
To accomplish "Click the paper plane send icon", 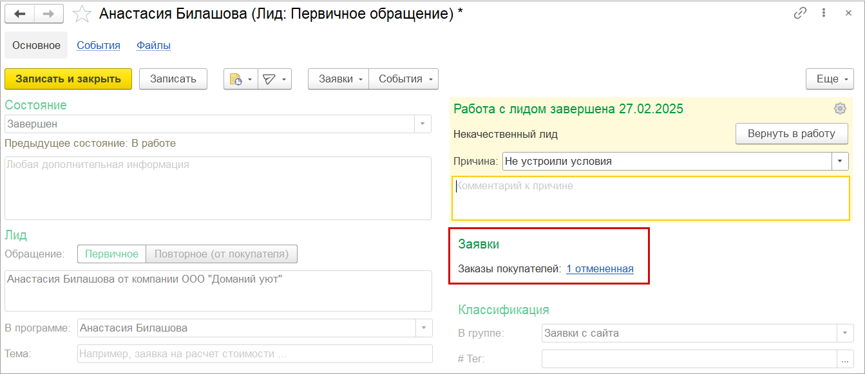I will 270,79.
